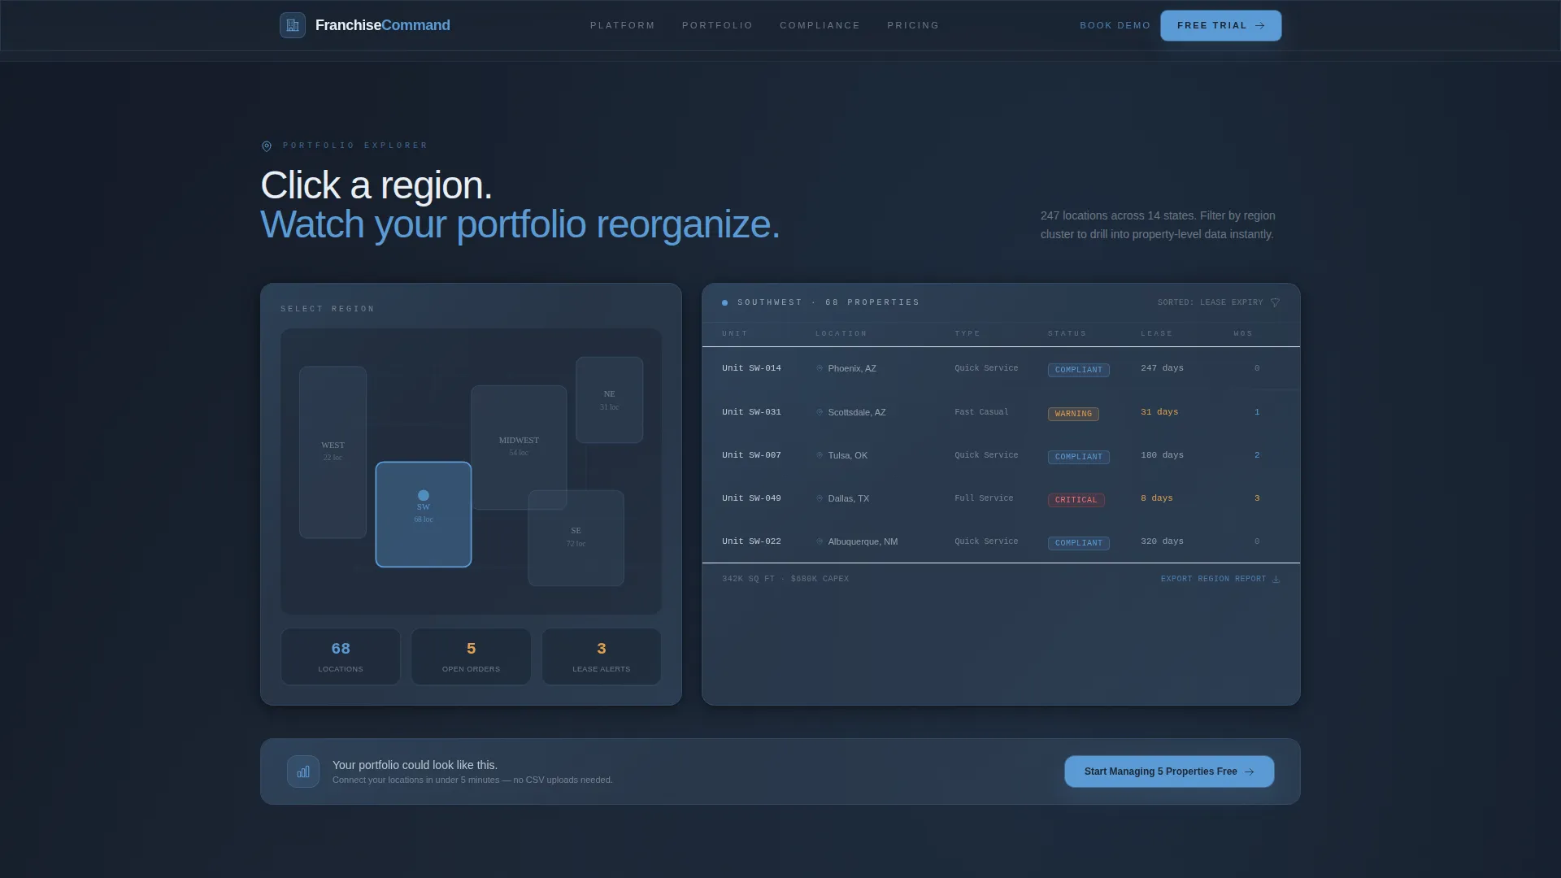Screen dimensions: 1561x878
Task: Click the 342K SQ FT · $680K CAPEX footer text
Action: click(x=785, y=579)
